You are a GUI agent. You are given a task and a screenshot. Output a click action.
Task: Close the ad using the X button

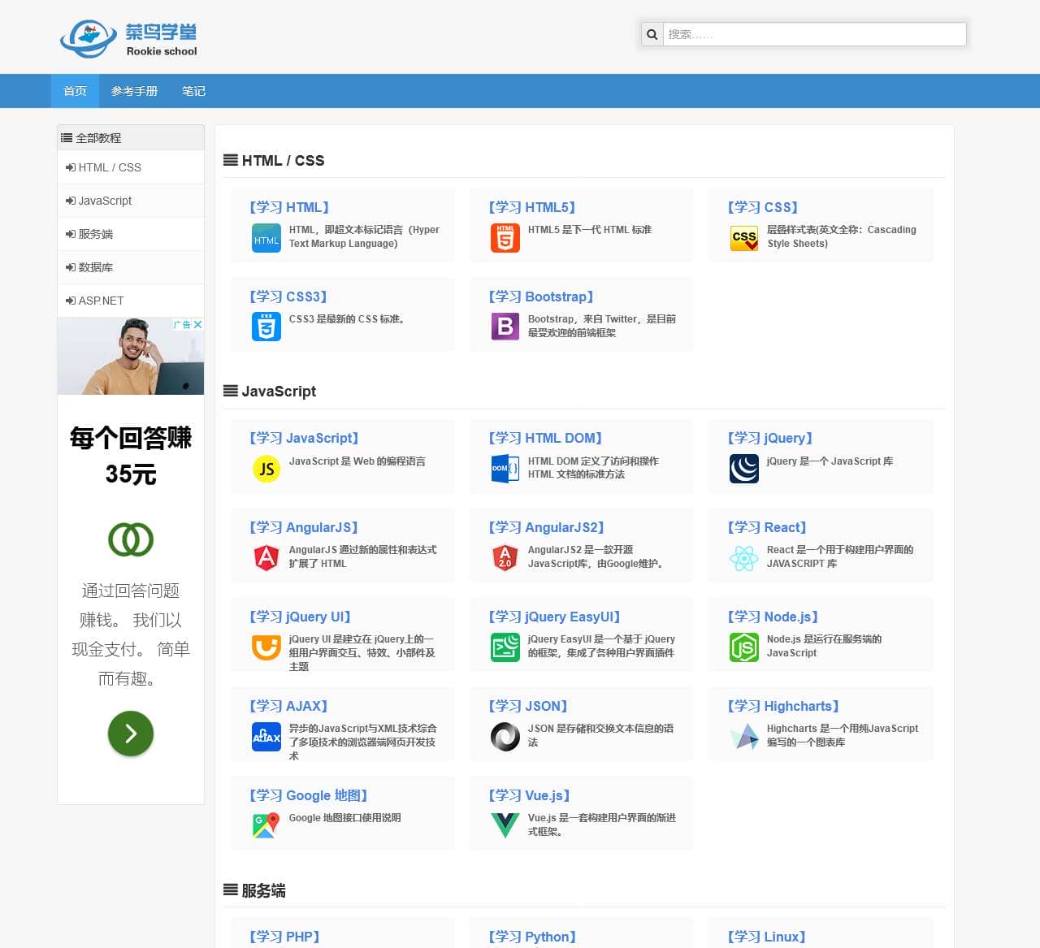197,324
